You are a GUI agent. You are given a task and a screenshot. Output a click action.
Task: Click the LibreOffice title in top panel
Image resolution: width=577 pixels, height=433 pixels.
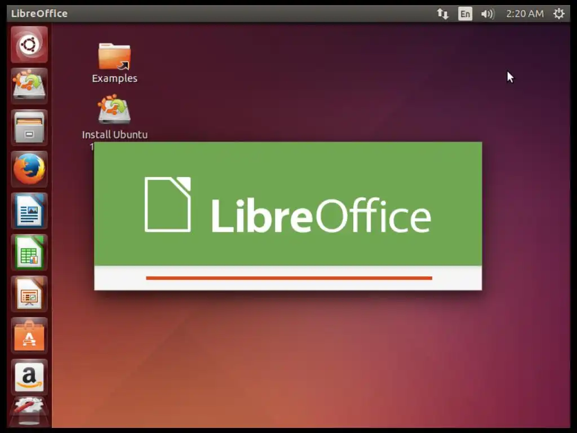[x=39, y=14]
